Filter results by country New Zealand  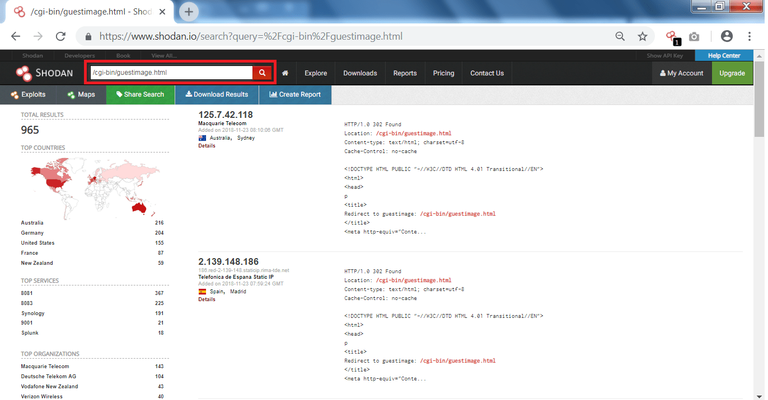37,263
